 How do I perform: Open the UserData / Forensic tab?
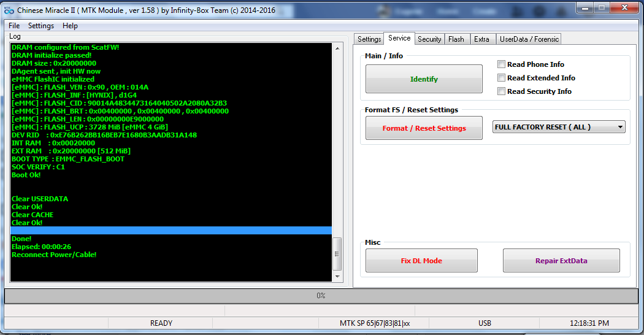(x=529, y=39)
